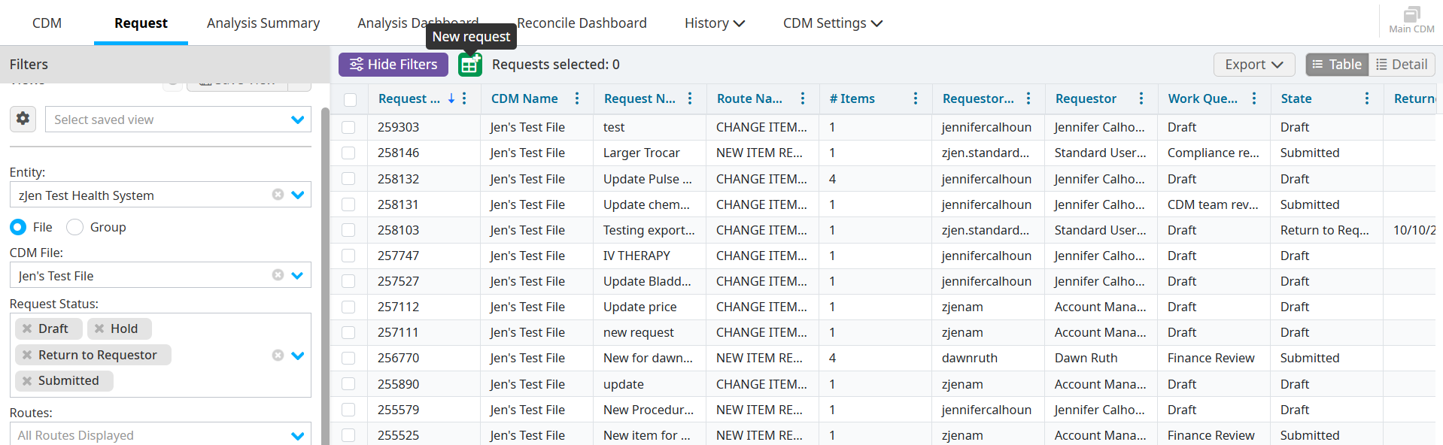Open the # Items column menu

[x=915, y=98]
